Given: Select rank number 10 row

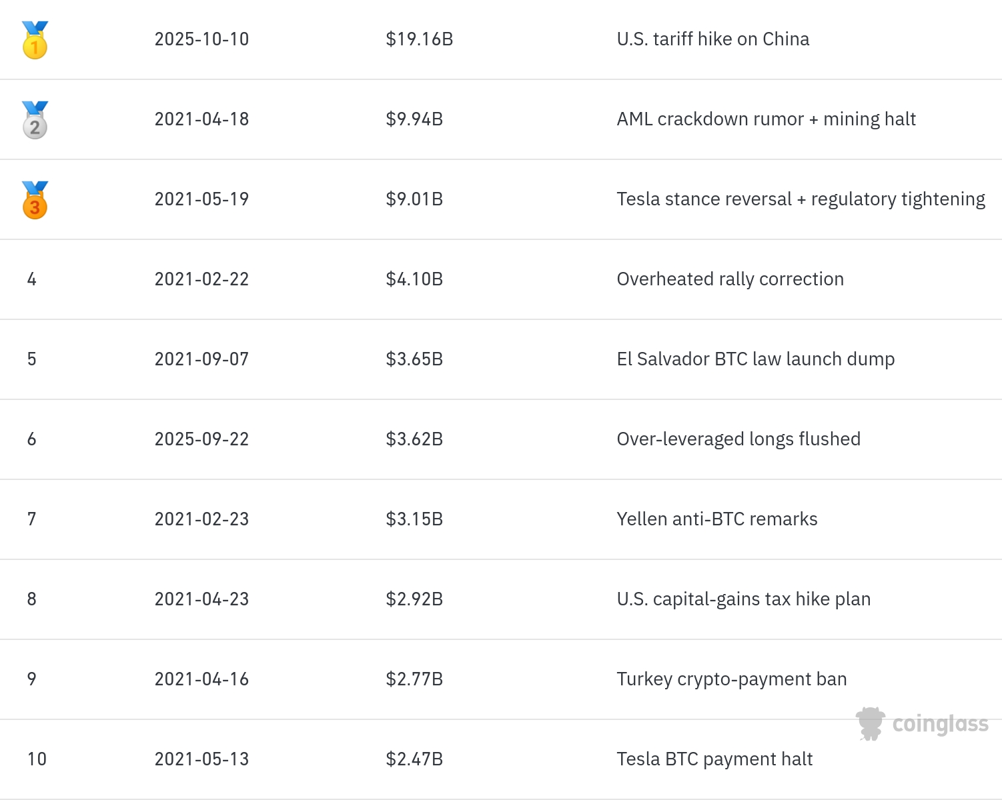Looking at the screenshot, I should click(x=37, y=759).
